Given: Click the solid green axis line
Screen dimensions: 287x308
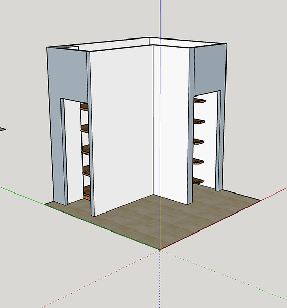Looking at the screenshot, I should 23,196.
